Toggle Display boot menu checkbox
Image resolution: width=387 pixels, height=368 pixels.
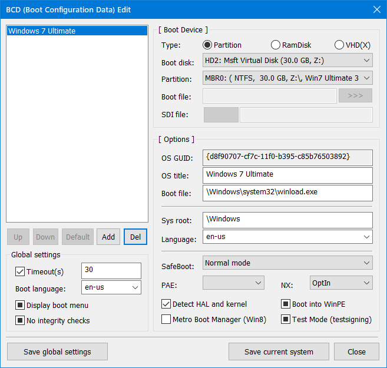(x=20, y=306)
